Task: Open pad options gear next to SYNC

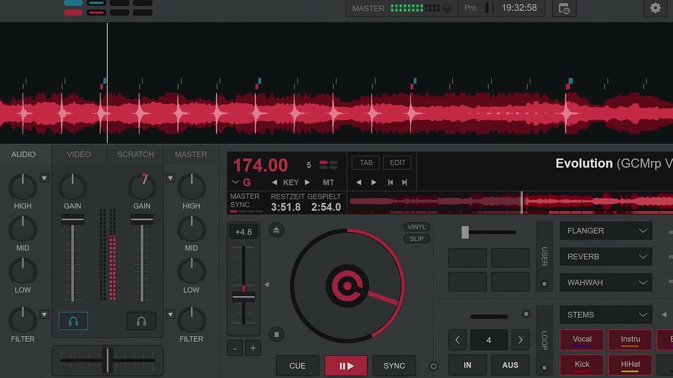Action: pos(434,366)
